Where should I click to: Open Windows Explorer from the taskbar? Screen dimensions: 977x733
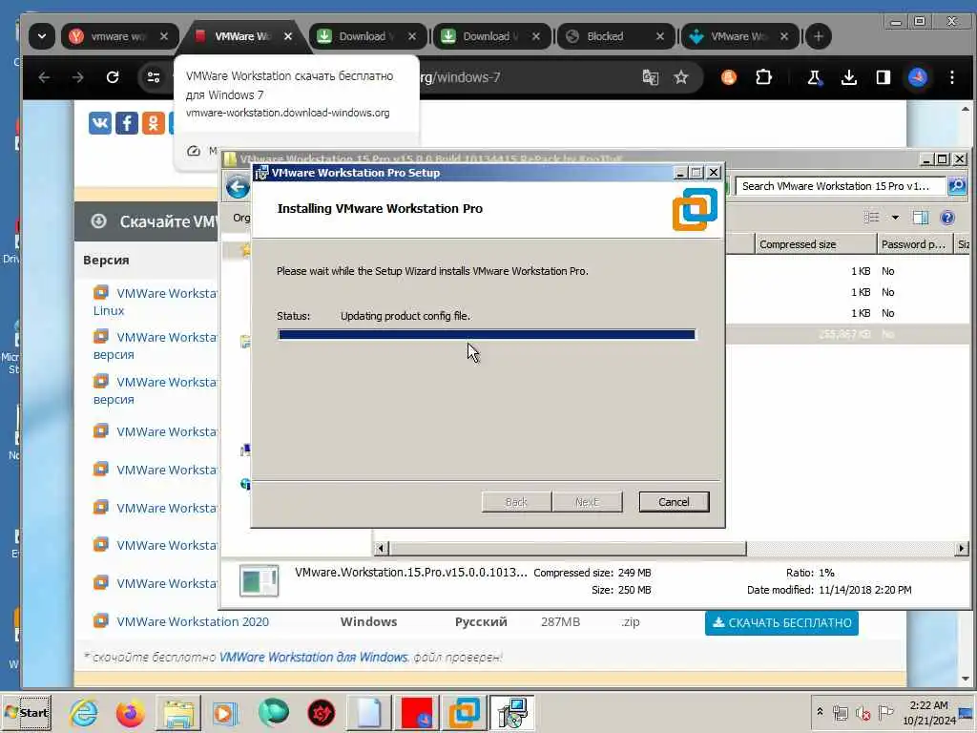click(178, 713)
